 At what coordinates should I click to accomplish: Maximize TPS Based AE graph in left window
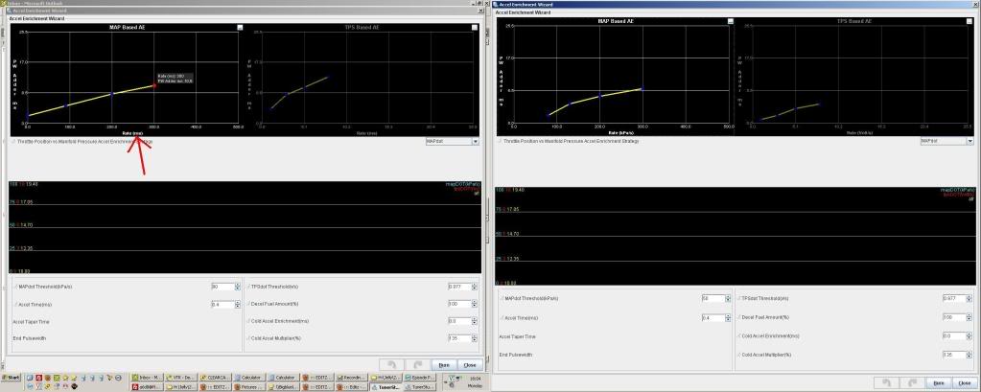click(x=475, y=28)
